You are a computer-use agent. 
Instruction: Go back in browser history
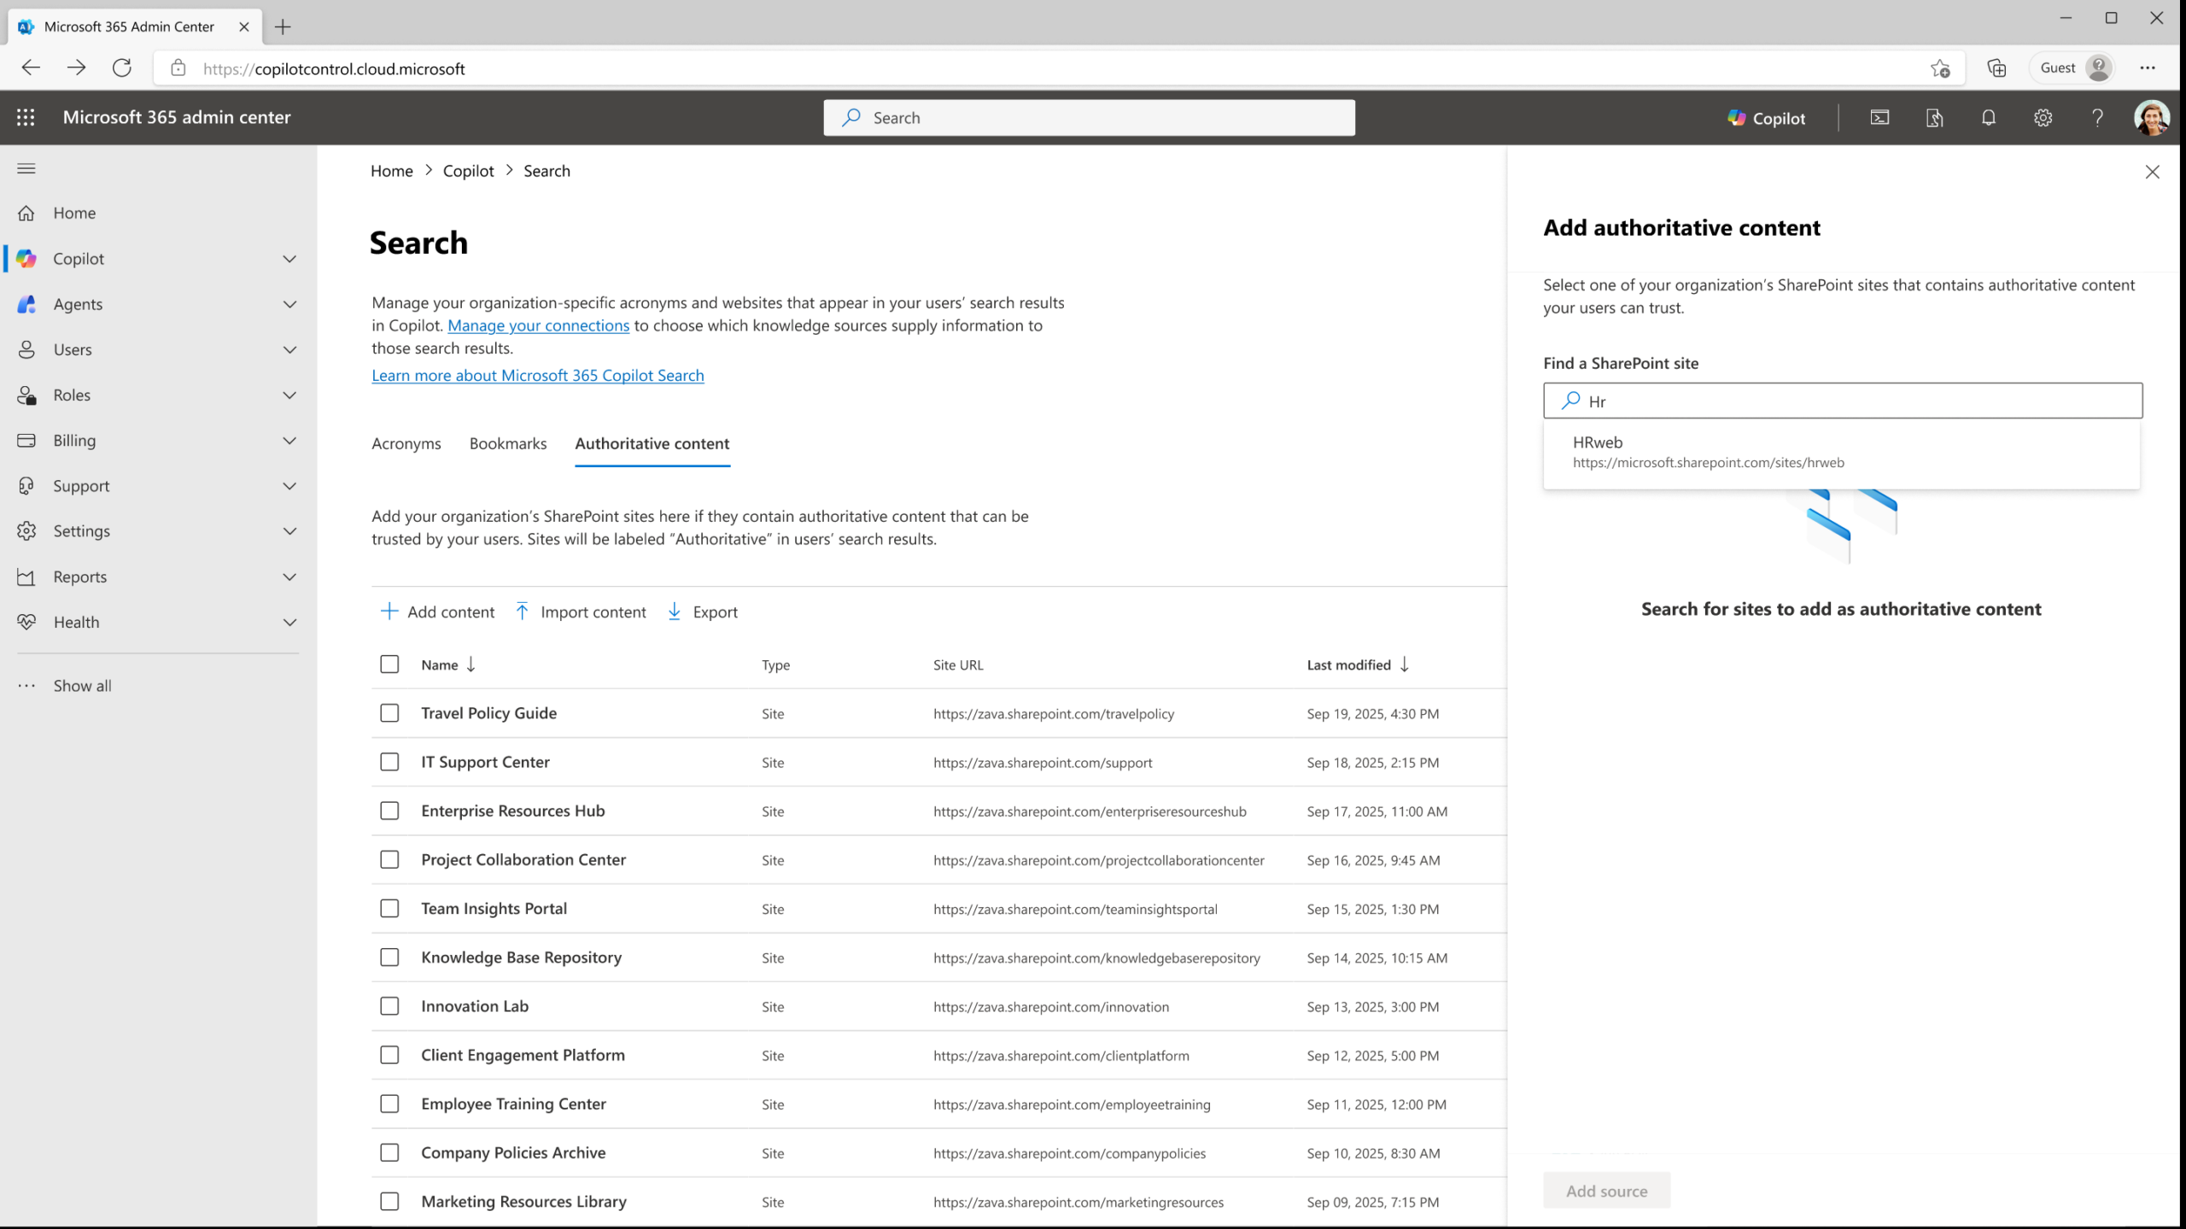pos(31,68)
